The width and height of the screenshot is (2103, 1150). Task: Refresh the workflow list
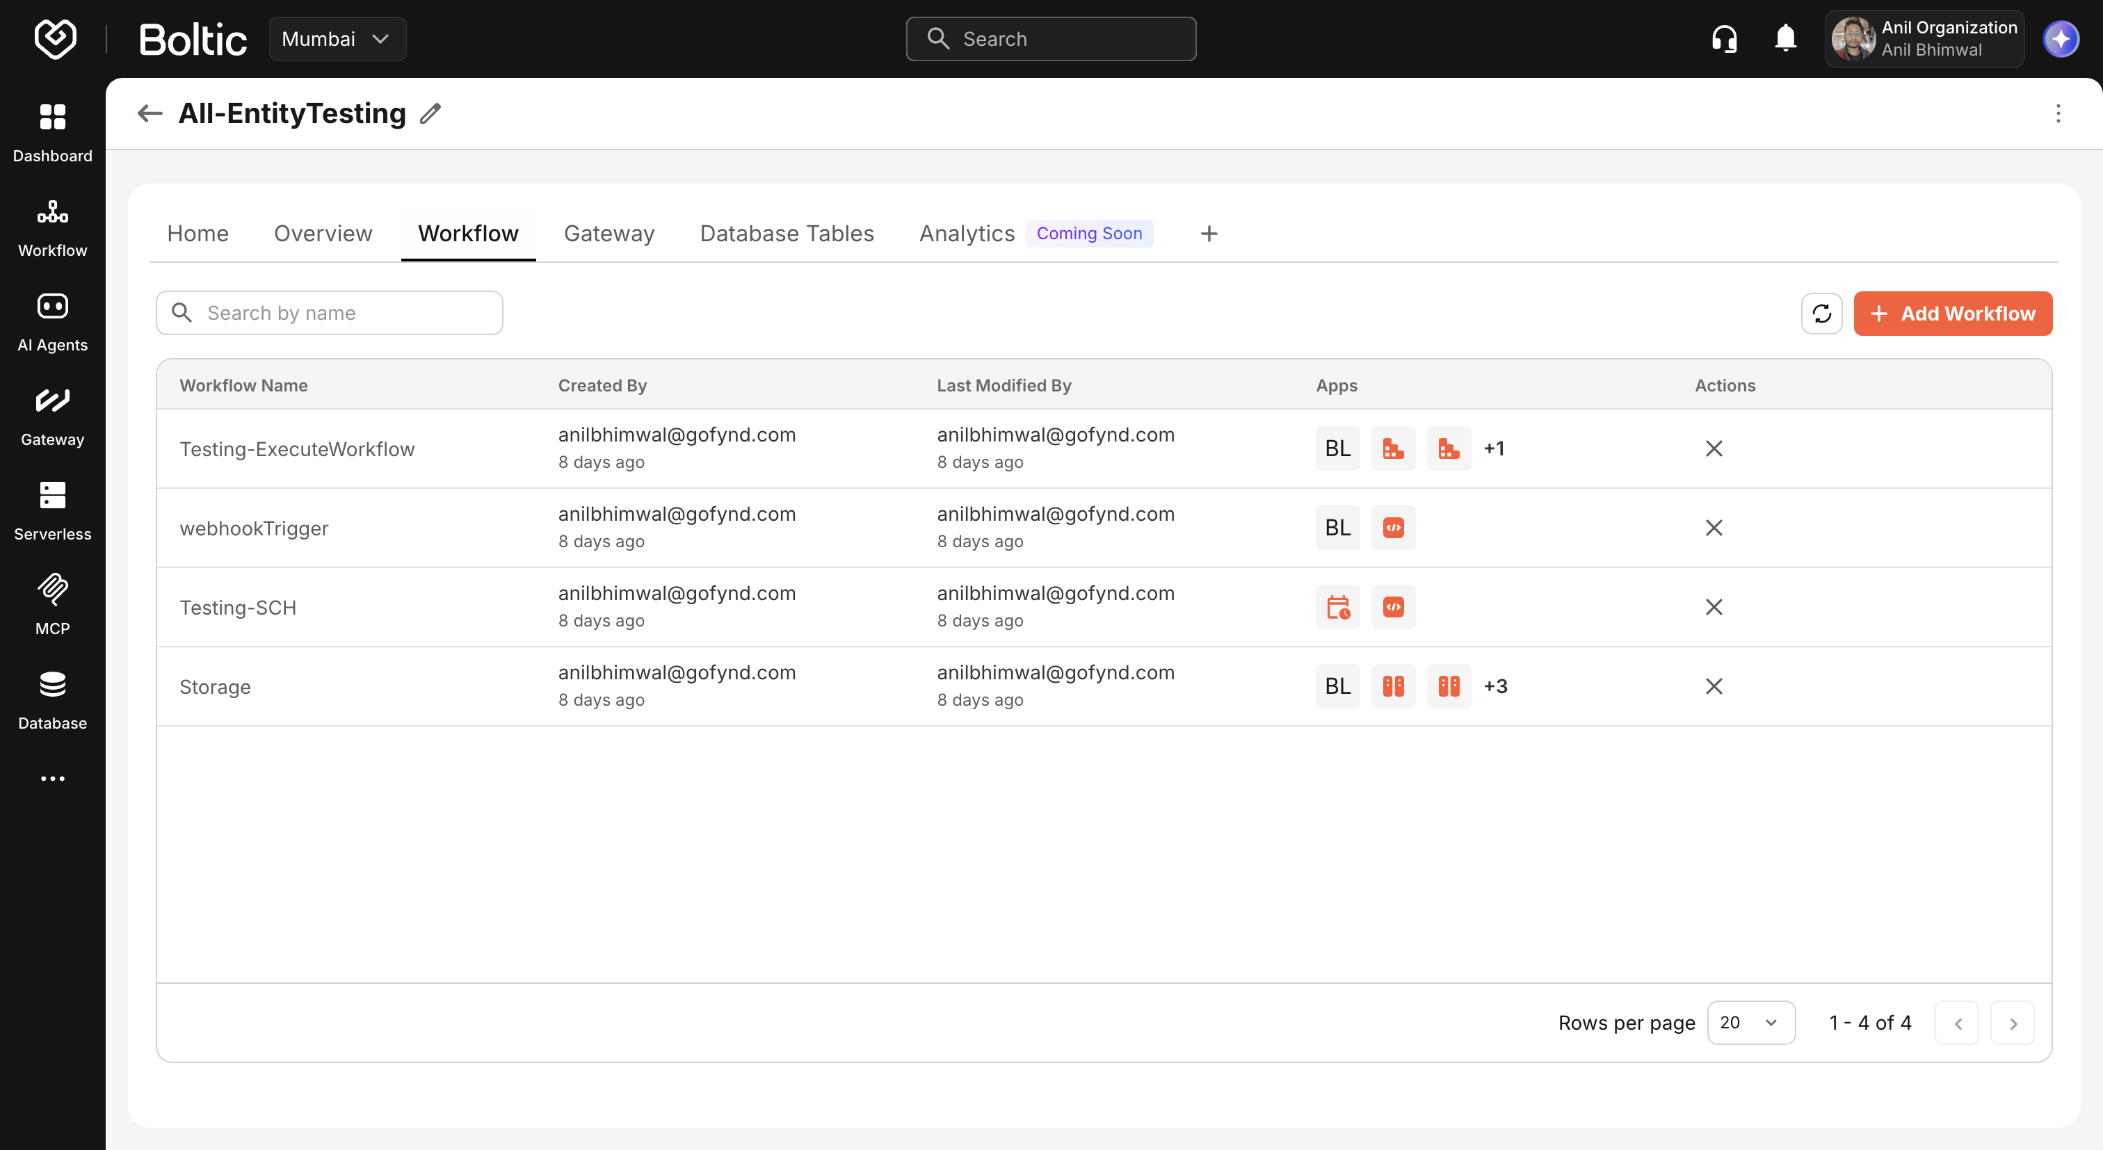pos(1821,314)
